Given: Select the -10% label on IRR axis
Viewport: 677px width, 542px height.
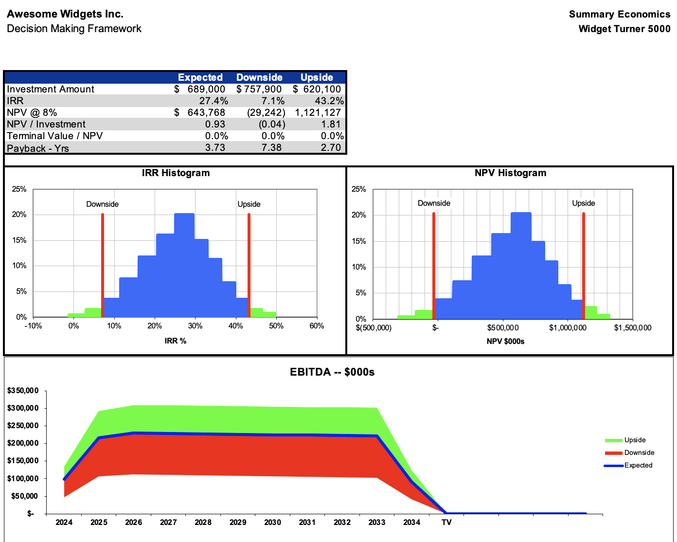Looking at the screenshot, I should point(33,326).
